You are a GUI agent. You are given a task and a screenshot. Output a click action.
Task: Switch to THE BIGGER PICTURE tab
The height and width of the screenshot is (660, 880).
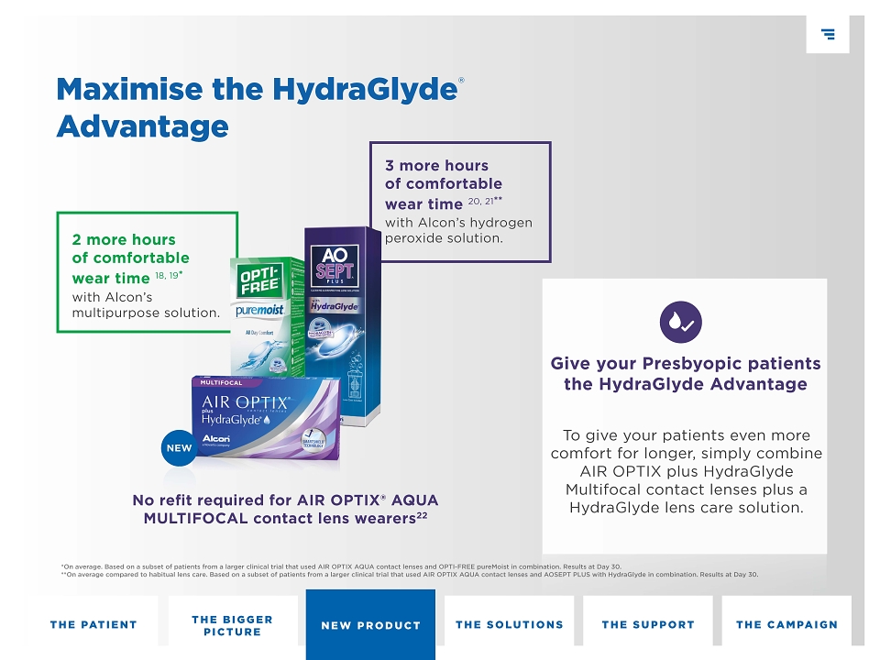[232, 625]
